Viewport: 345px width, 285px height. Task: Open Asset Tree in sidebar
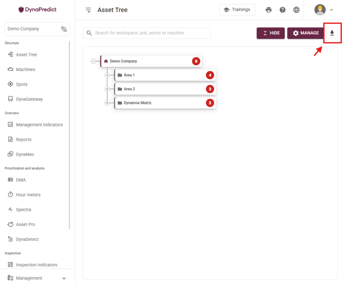pos(26,55)
